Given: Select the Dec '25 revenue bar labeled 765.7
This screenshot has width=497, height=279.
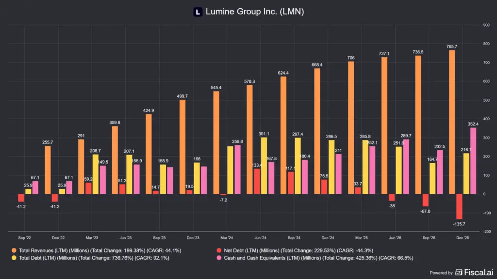Looking at the screenshot, I should tap(452, 122).
